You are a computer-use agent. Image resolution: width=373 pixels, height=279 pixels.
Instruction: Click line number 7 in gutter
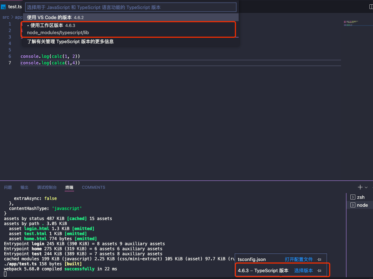tap(10, 63)
